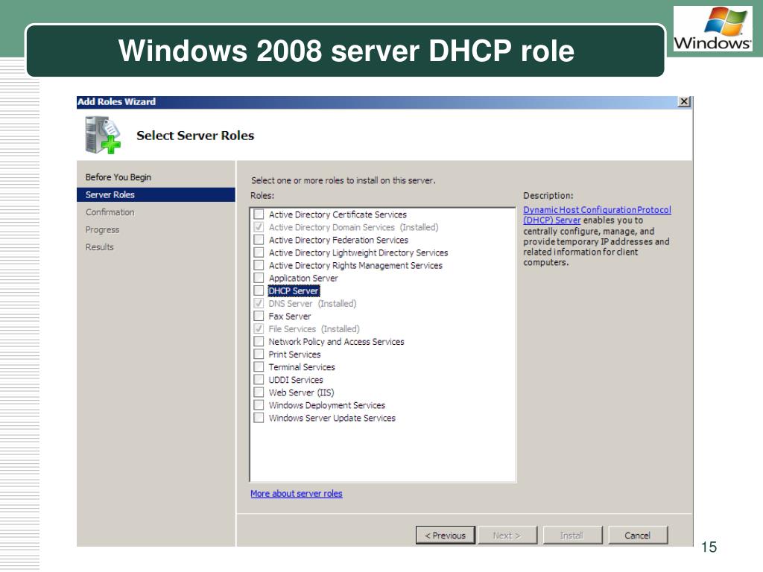This screenshot has width=763, height=572.
Task: Click the Install button
Action: 572,535
